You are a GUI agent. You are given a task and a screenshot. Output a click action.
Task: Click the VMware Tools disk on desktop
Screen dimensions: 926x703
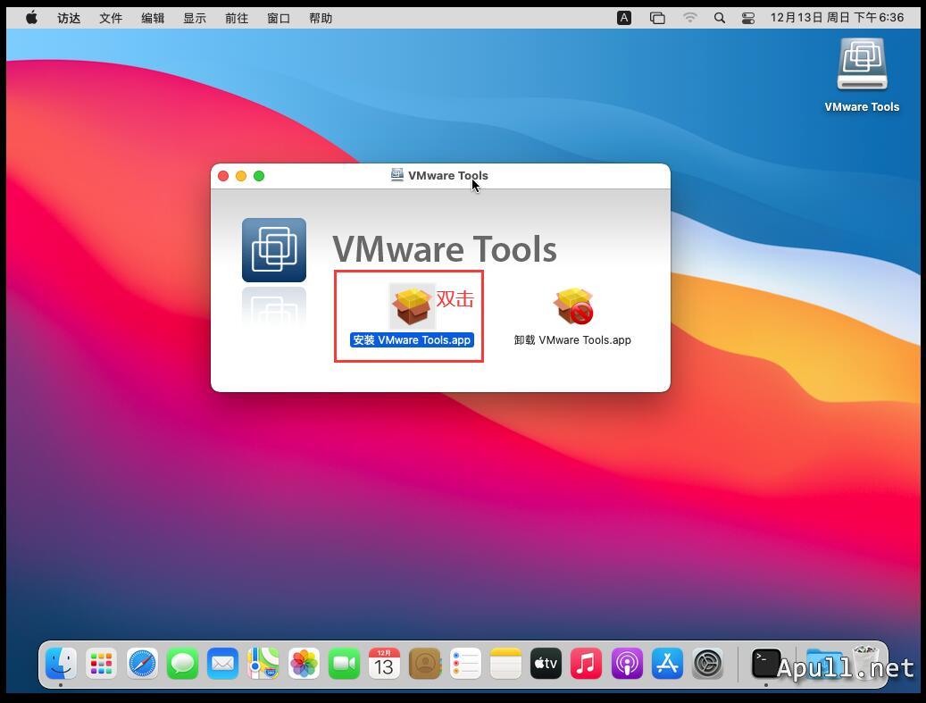(862, 64)
